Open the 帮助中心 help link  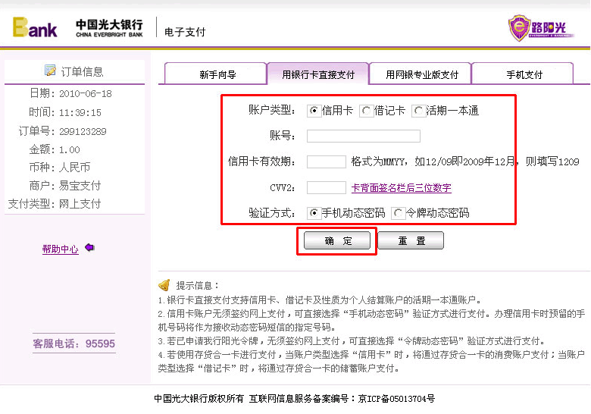(x=61, y=249)
